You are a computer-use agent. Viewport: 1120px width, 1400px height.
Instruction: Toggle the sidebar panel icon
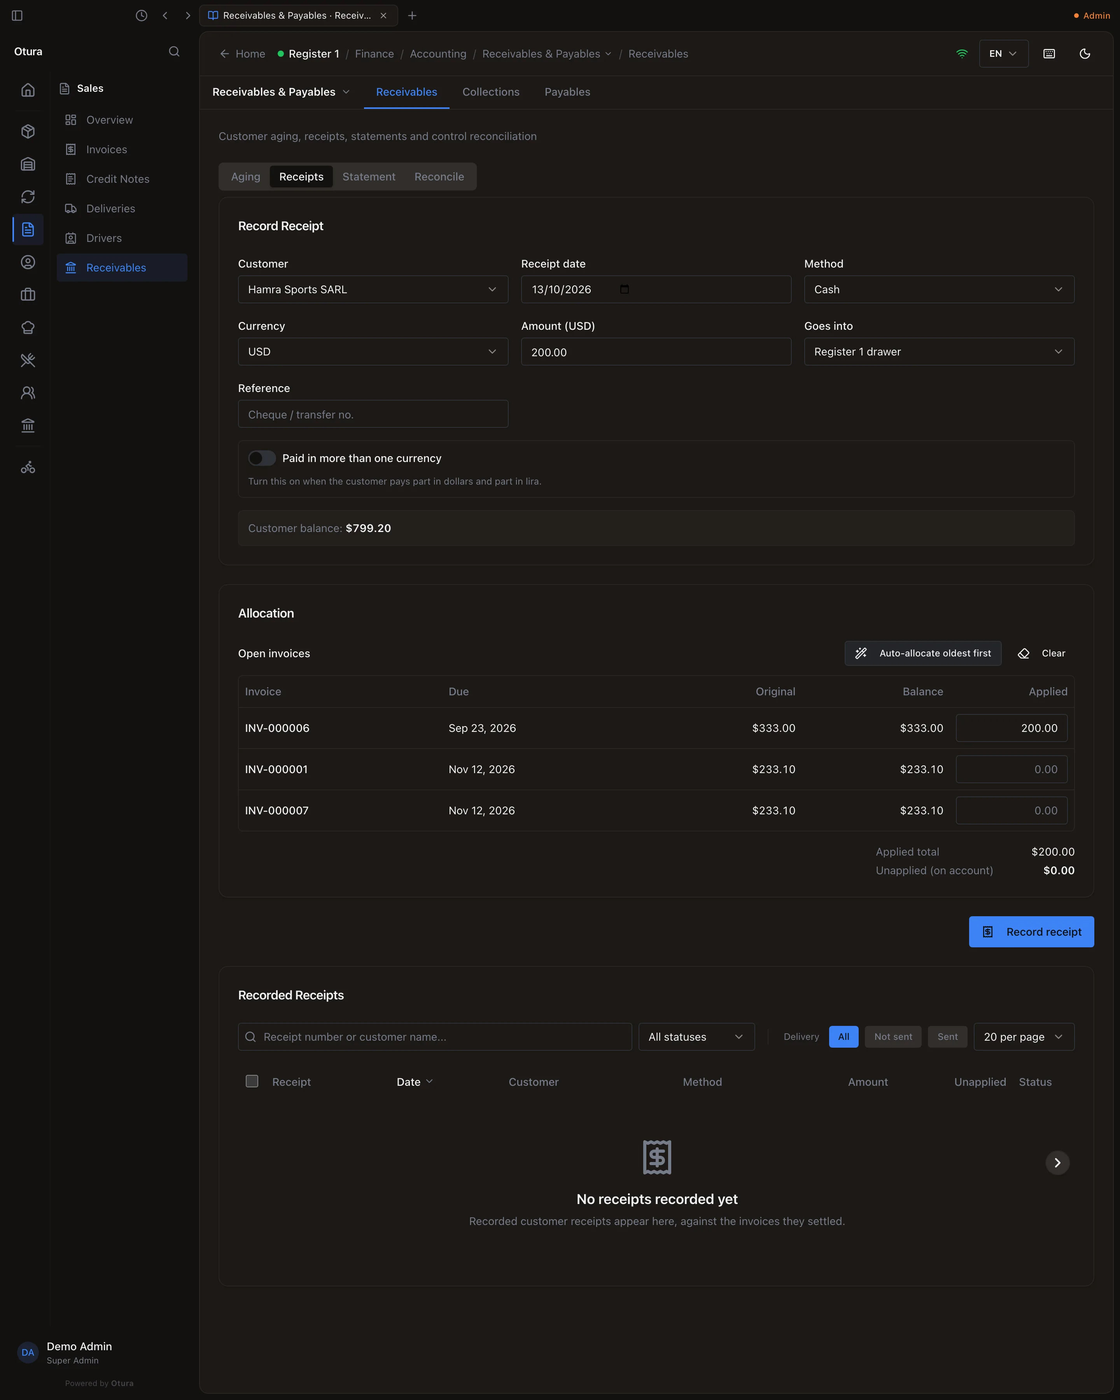[17, 16]
